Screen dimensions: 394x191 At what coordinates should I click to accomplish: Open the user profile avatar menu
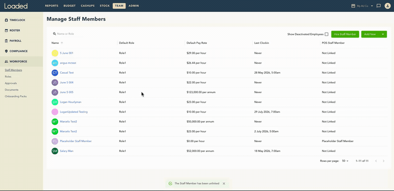tap(387, 6)
